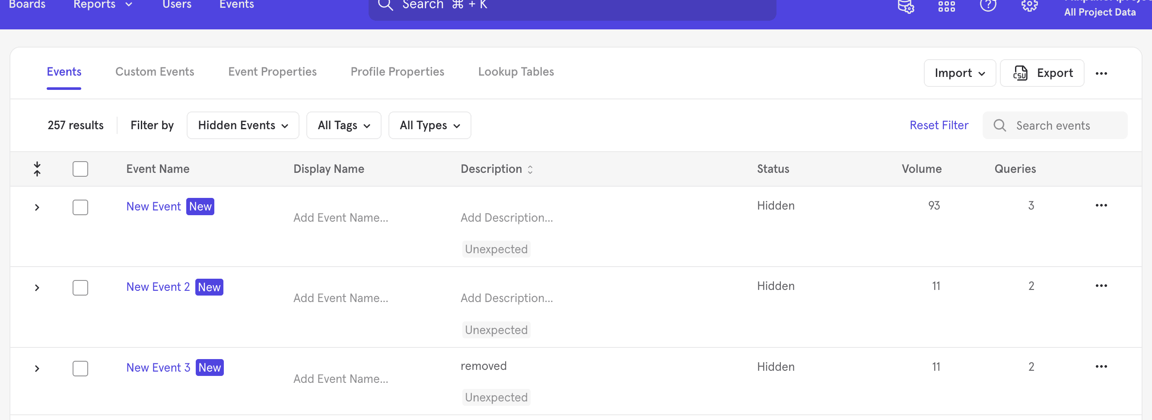
Task: Click the Reset Filter link
Action: coord(939,126)
